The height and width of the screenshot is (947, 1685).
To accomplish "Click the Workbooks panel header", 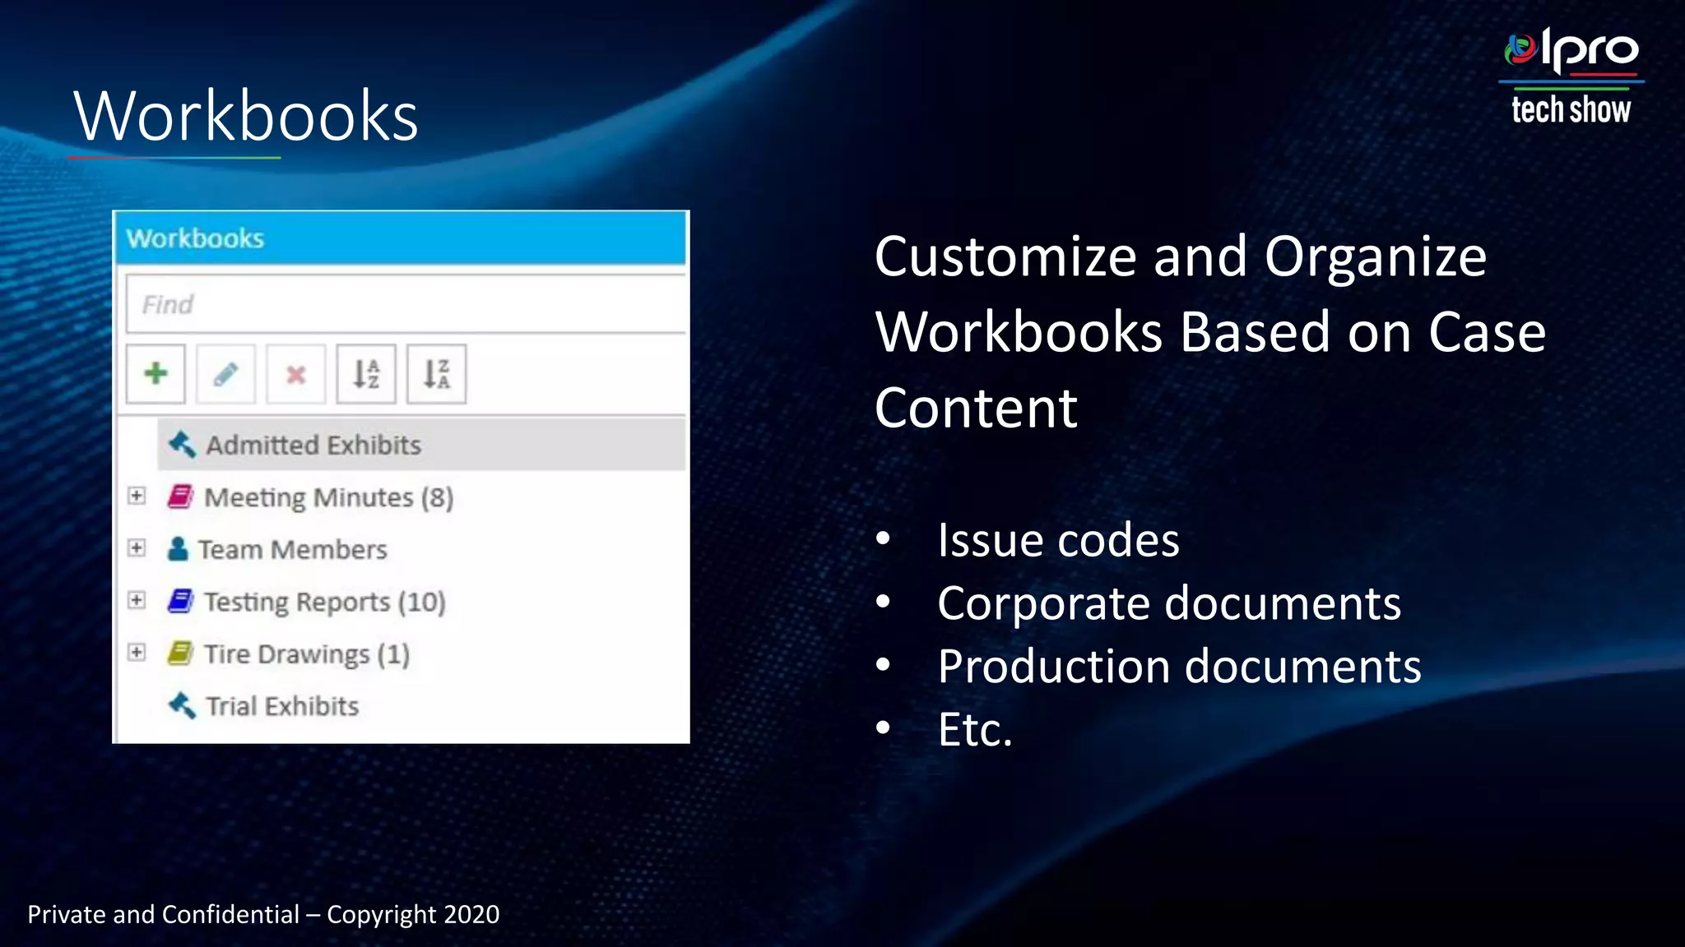I will 401,238.
